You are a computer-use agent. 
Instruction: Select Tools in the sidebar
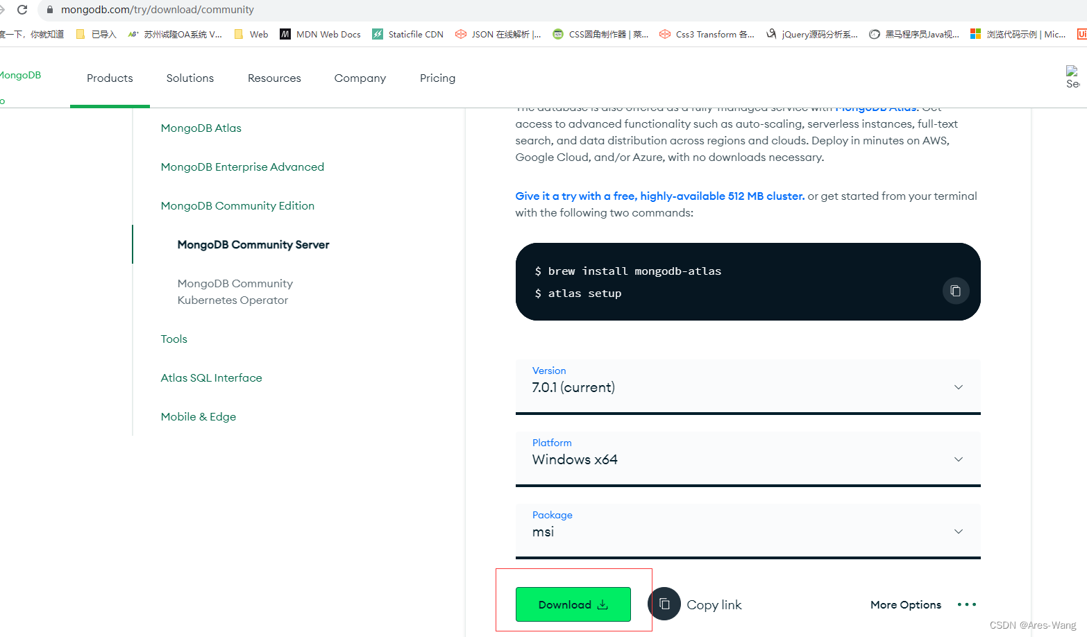point(174,339)
